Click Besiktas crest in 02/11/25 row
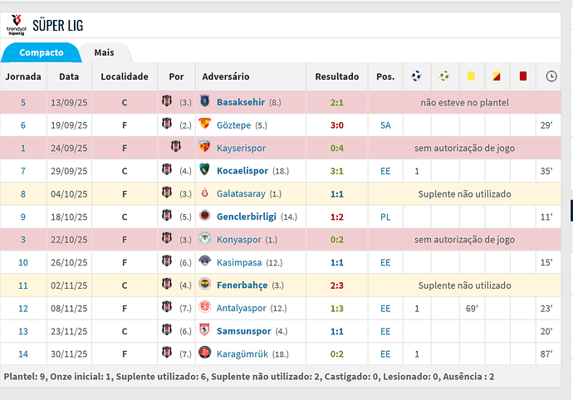The width and height of the screenshot is (573, 400). click(x=167, y=284)
